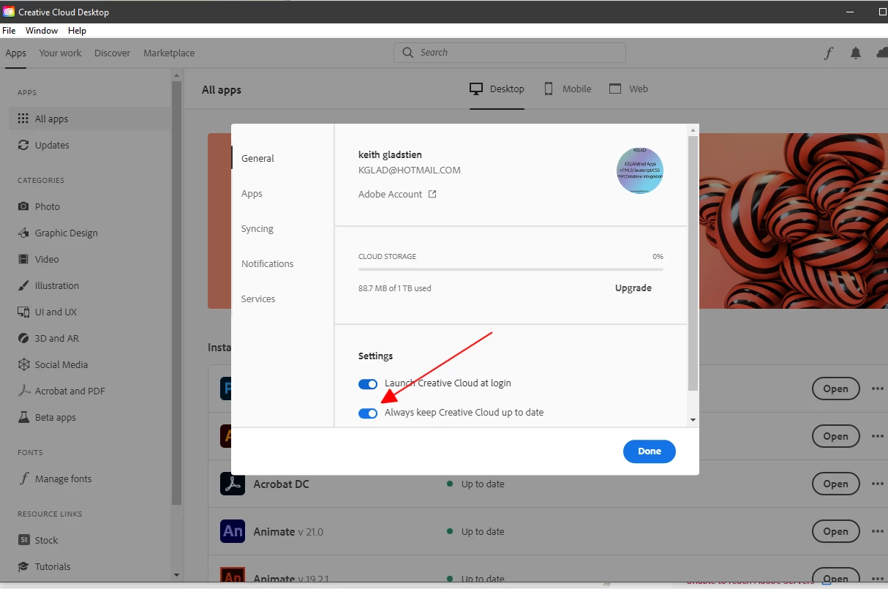Select Syncing in preferences sidebar
The image size is (888, 589).
coord(257,228)
